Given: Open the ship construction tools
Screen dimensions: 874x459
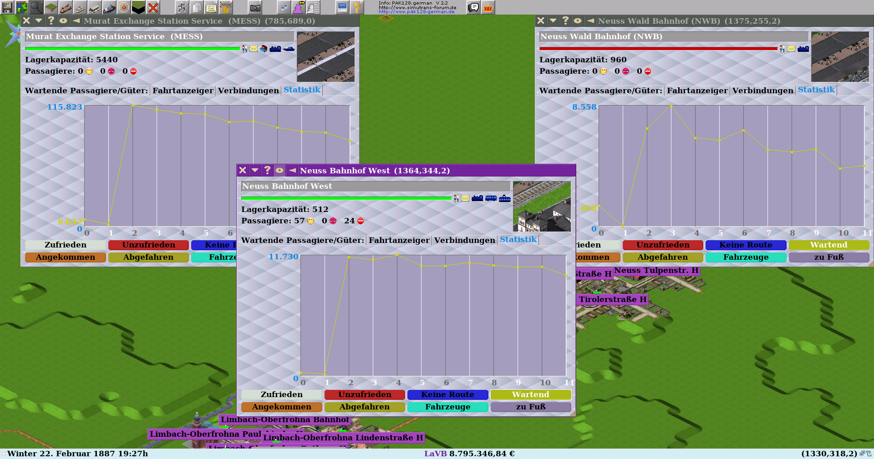Looking at the screenshot, I should click(109, 7).
